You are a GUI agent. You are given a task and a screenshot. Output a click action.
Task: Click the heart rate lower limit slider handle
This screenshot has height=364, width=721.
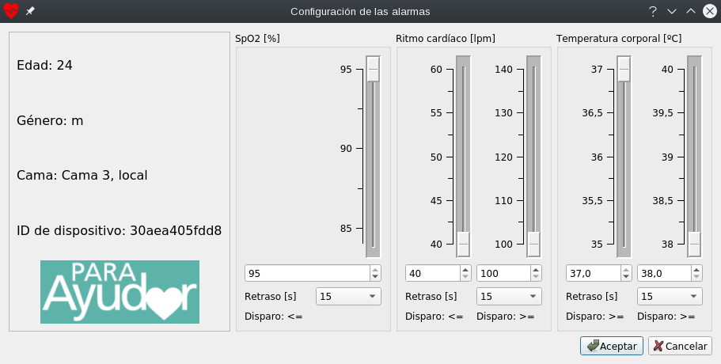(463, 244)
